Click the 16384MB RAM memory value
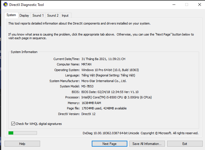The height and width of the screenshot is (150, 205). coord(91,103)
